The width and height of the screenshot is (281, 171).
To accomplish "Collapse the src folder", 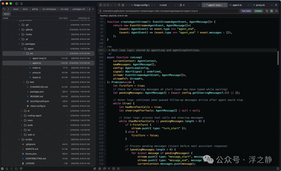I will [x=24, y=54].
